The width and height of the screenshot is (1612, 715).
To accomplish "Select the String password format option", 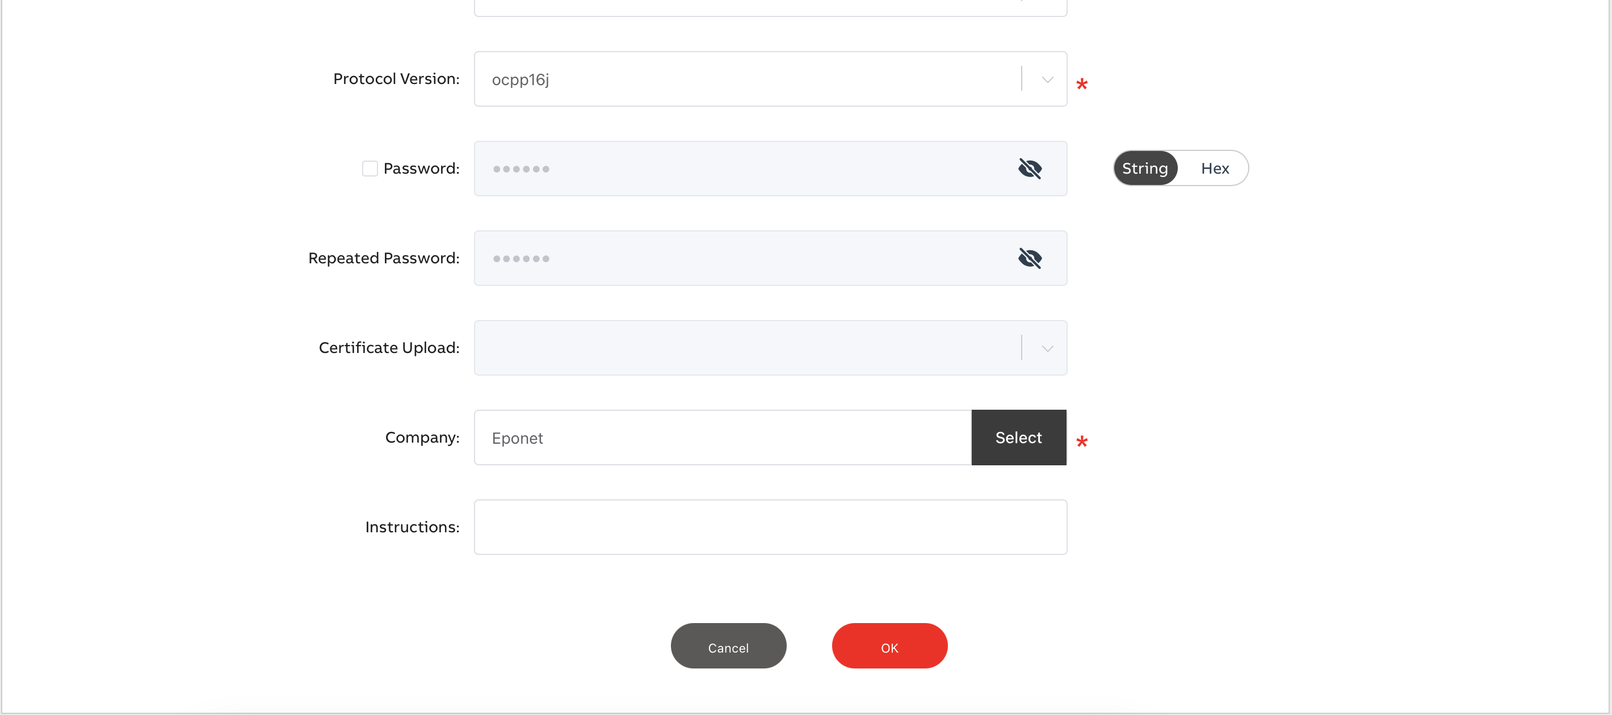I will click(x=1144, y=169).
